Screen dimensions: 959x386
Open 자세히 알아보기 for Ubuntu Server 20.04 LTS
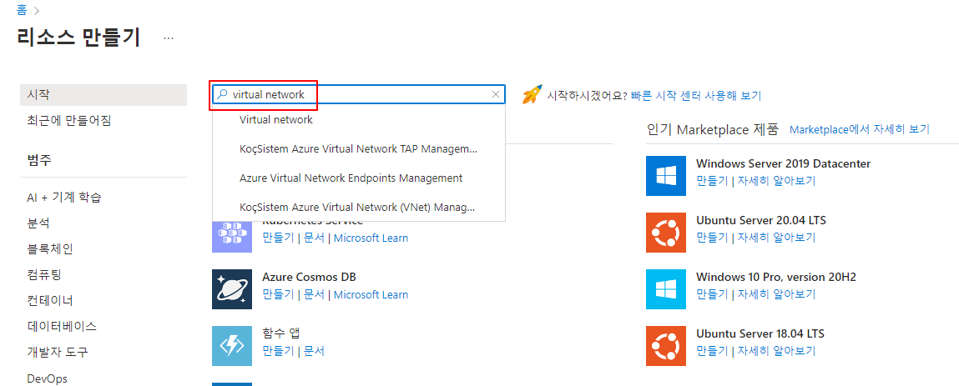776,237
